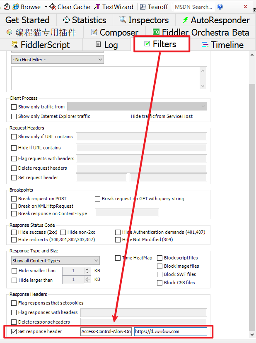The image size is (256, 343).
Task: Check Hide Not Modified (304)
Action: [118, 240]
